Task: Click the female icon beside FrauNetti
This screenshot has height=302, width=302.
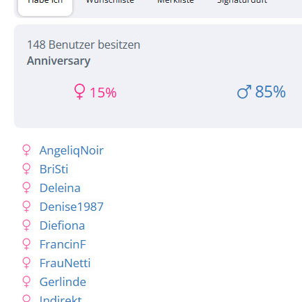Action: (x=26, y=263)
